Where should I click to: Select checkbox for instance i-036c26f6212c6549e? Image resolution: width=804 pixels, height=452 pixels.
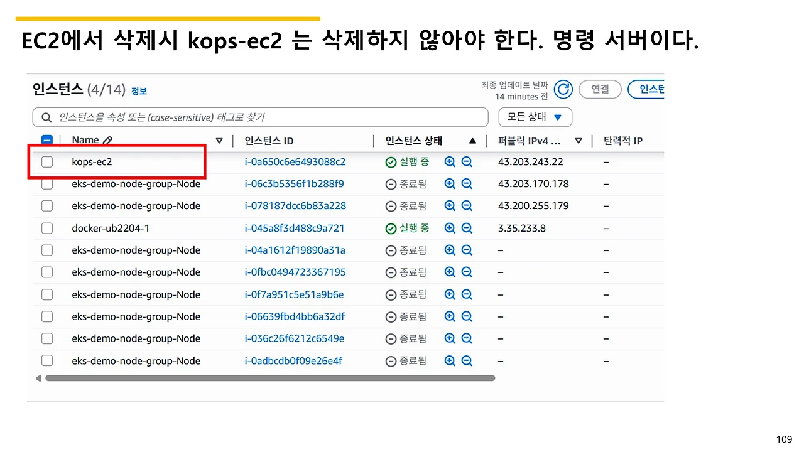click(47, 338)
